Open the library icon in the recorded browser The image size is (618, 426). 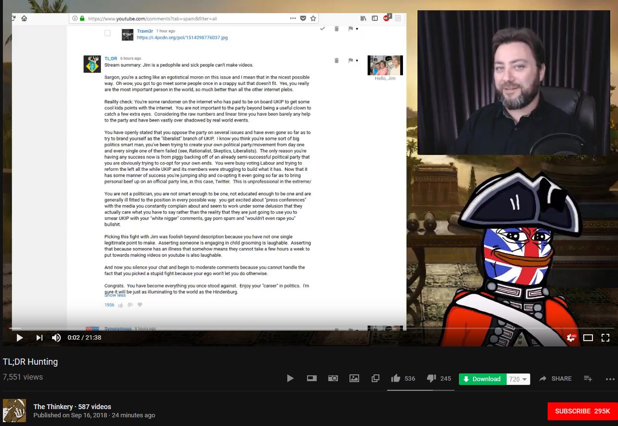point(363,18)
